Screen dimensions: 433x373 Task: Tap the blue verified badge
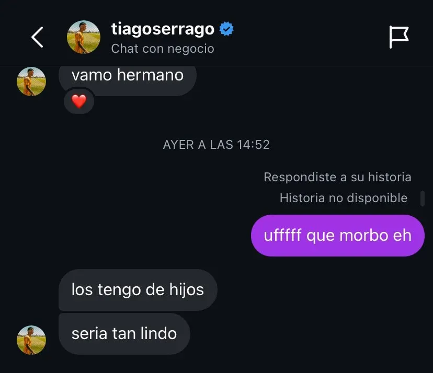(226, 29)
